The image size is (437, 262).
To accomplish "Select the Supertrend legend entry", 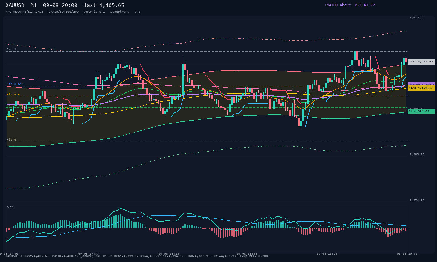I will click(120, 12).
